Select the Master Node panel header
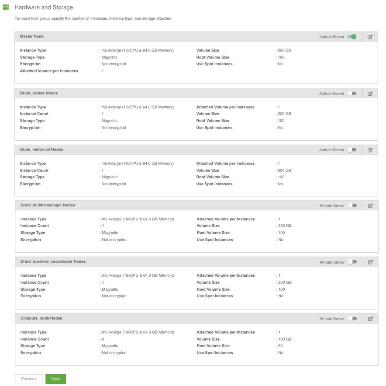The image size is (386, 386). (x=32, y=36)
